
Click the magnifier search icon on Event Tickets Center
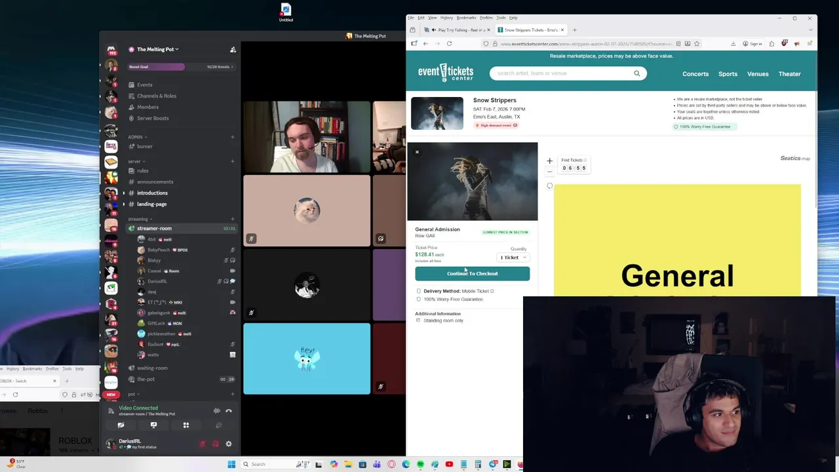pos(636,73)
